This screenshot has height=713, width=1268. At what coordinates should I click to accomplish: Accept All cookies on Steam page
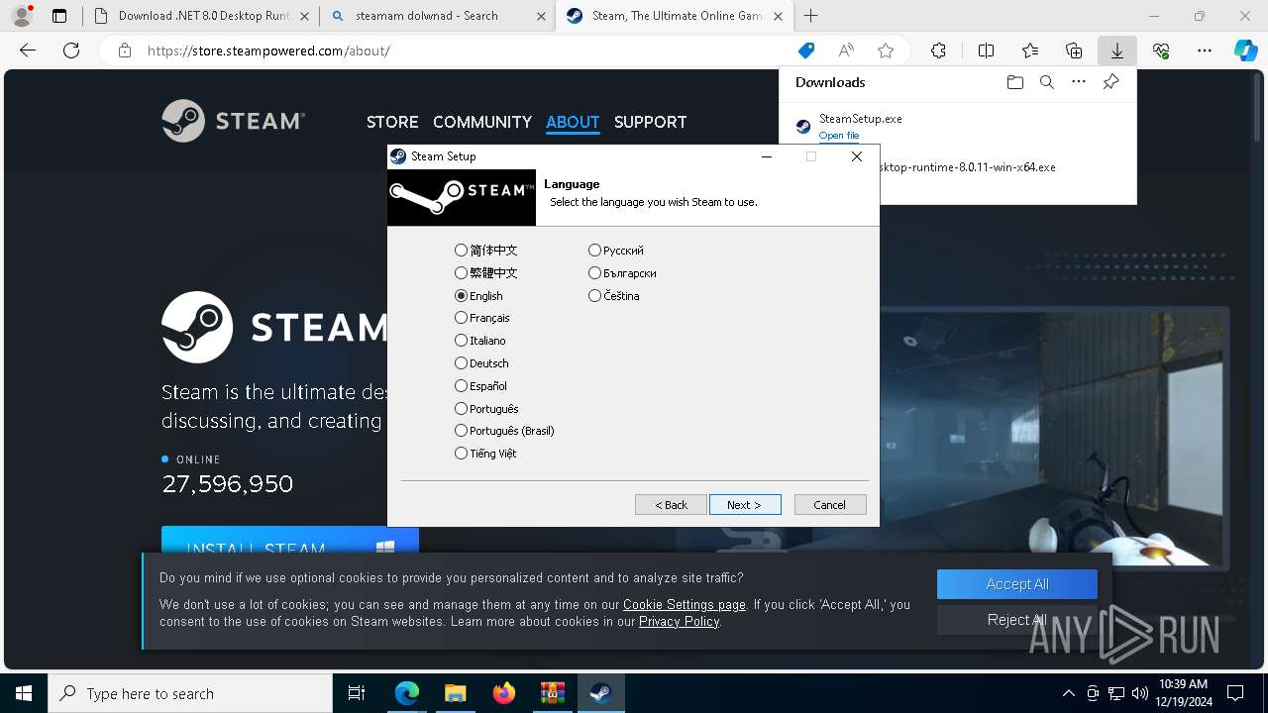pos(1017,584)
